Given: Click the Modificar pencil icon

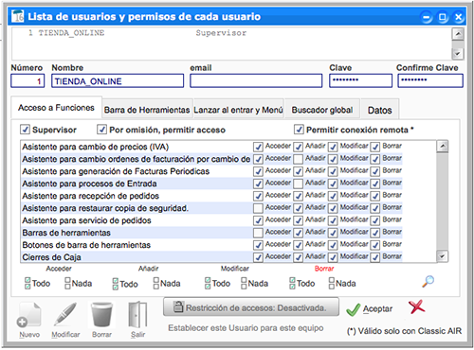Looking at the screenshot, I should click(x=65, y=315).
